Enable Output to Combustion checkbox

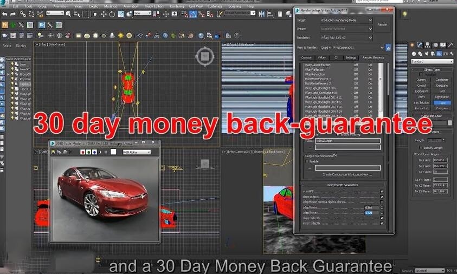pyautogui.click(x=307, y=161)
